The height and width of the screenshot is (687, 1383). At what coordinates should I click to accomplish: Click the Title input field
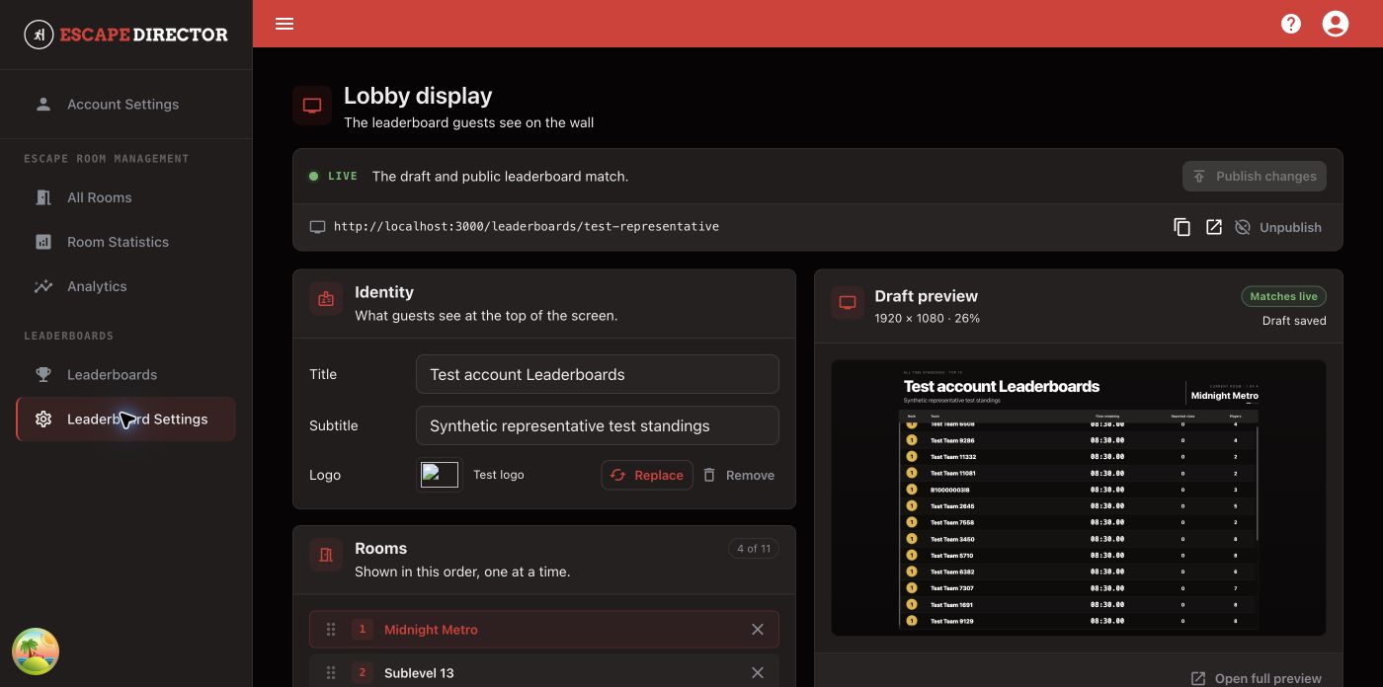pyautogui.click(x=598, y=375)
